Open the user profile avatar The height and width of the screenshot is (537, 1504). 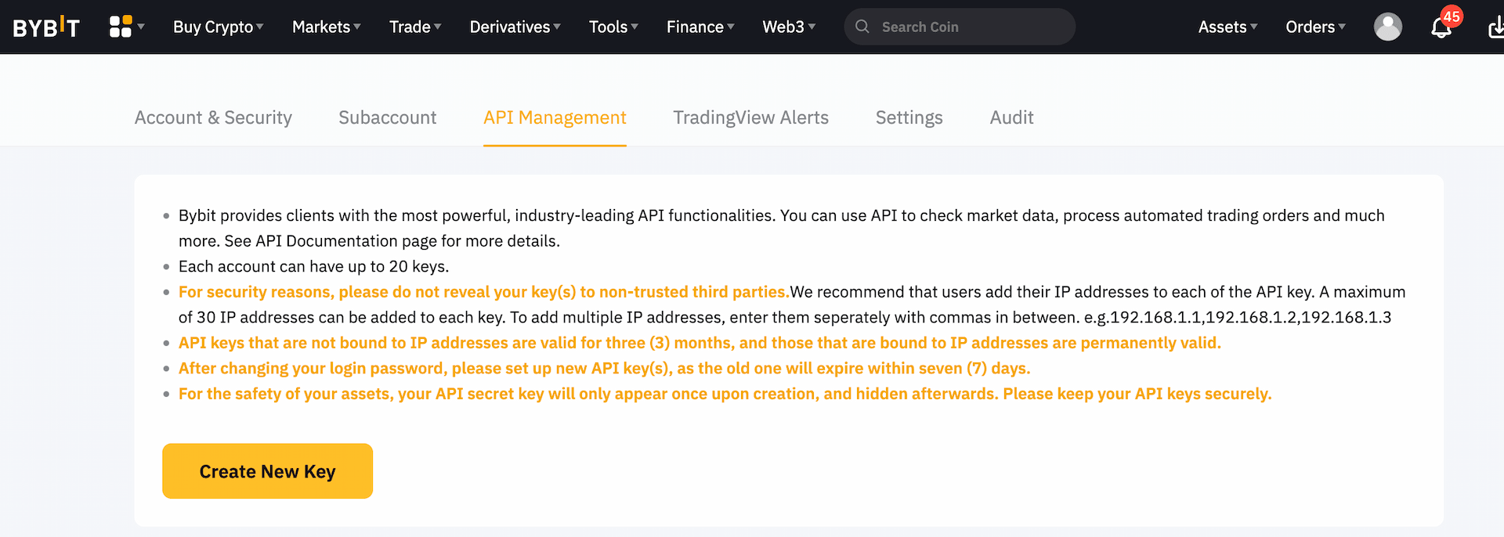tap(1387, 27)
